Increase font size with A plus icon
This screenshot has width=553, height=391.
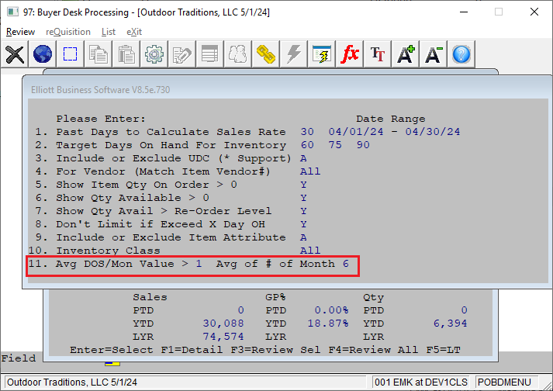click(405, 54)
